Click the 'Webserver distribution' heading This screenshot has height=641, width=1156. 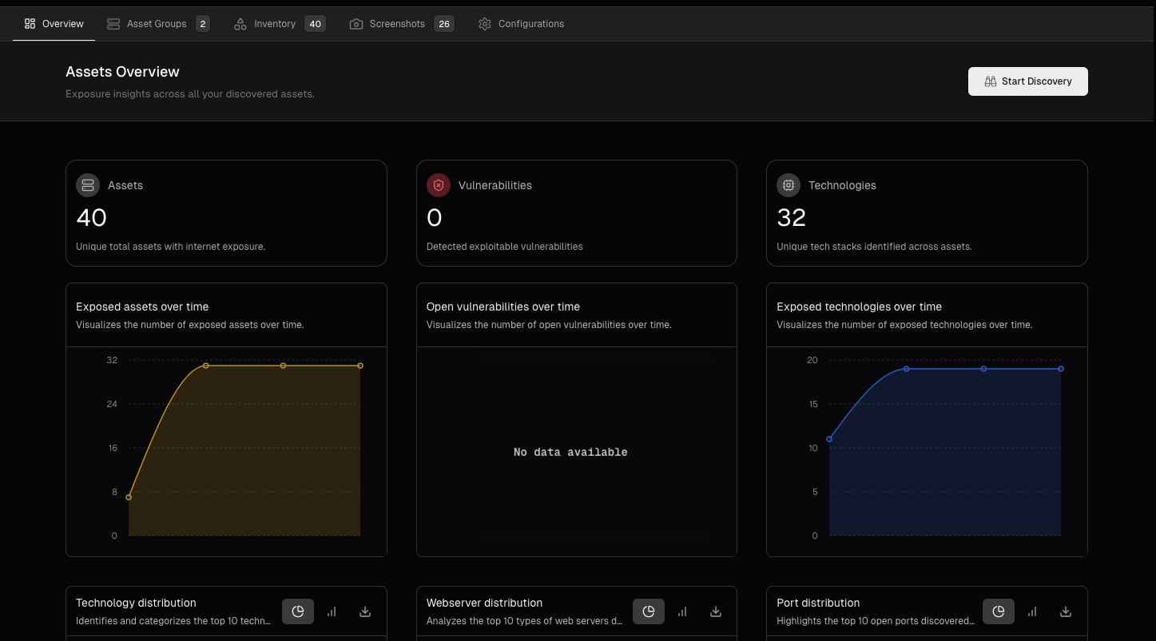[x=484, y=603]
